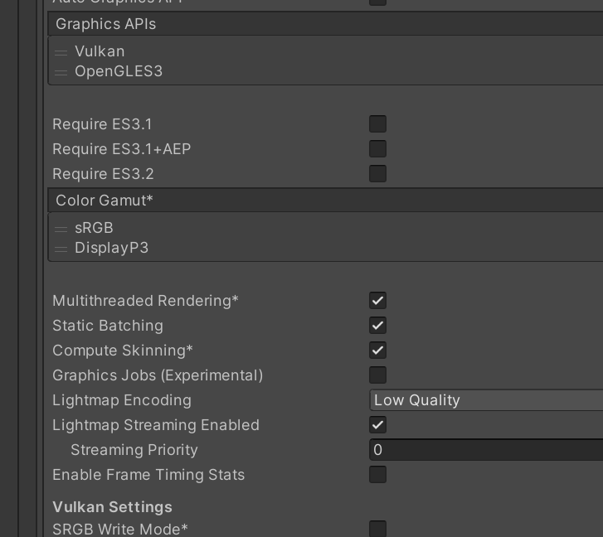Enable Graphics Jobs (Experimental) checkbox
603x537 pixels.
[377, 375]
